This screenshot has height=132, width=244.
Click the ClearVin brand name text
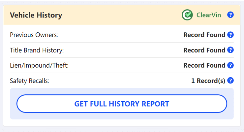[x=209, y=15]
